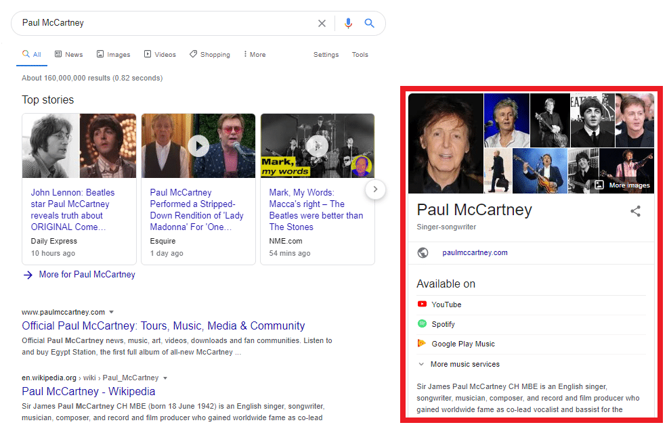
Task: Open the dropdown arrow next to www.paulmccartney.com
Action: pos(112,312)
